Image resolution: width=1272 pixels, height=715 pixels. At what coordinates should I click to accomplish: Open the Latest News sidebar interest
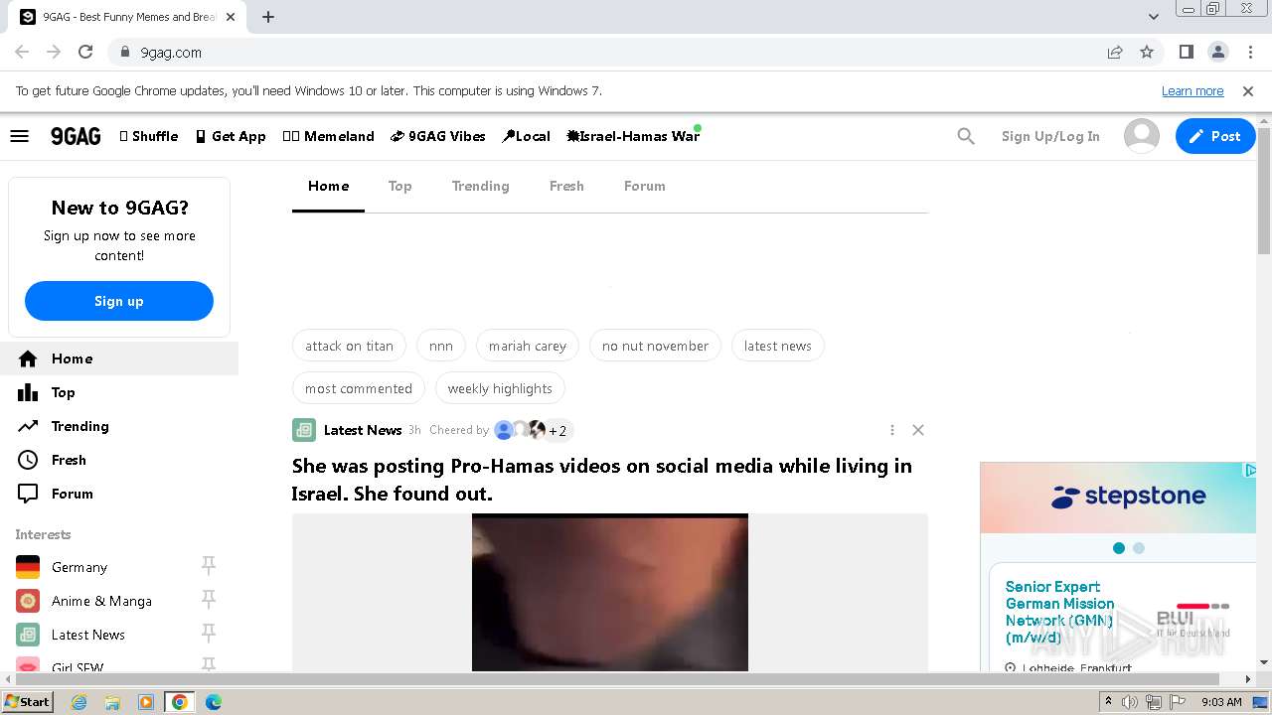(x=88, y=635)
